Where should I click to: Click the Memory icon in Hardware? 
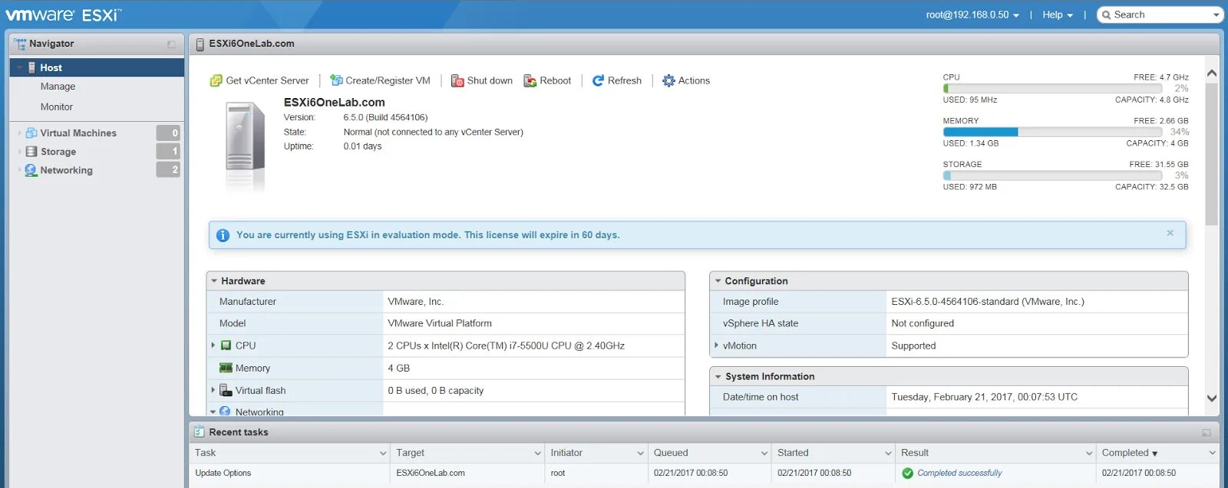coord(226,368)
